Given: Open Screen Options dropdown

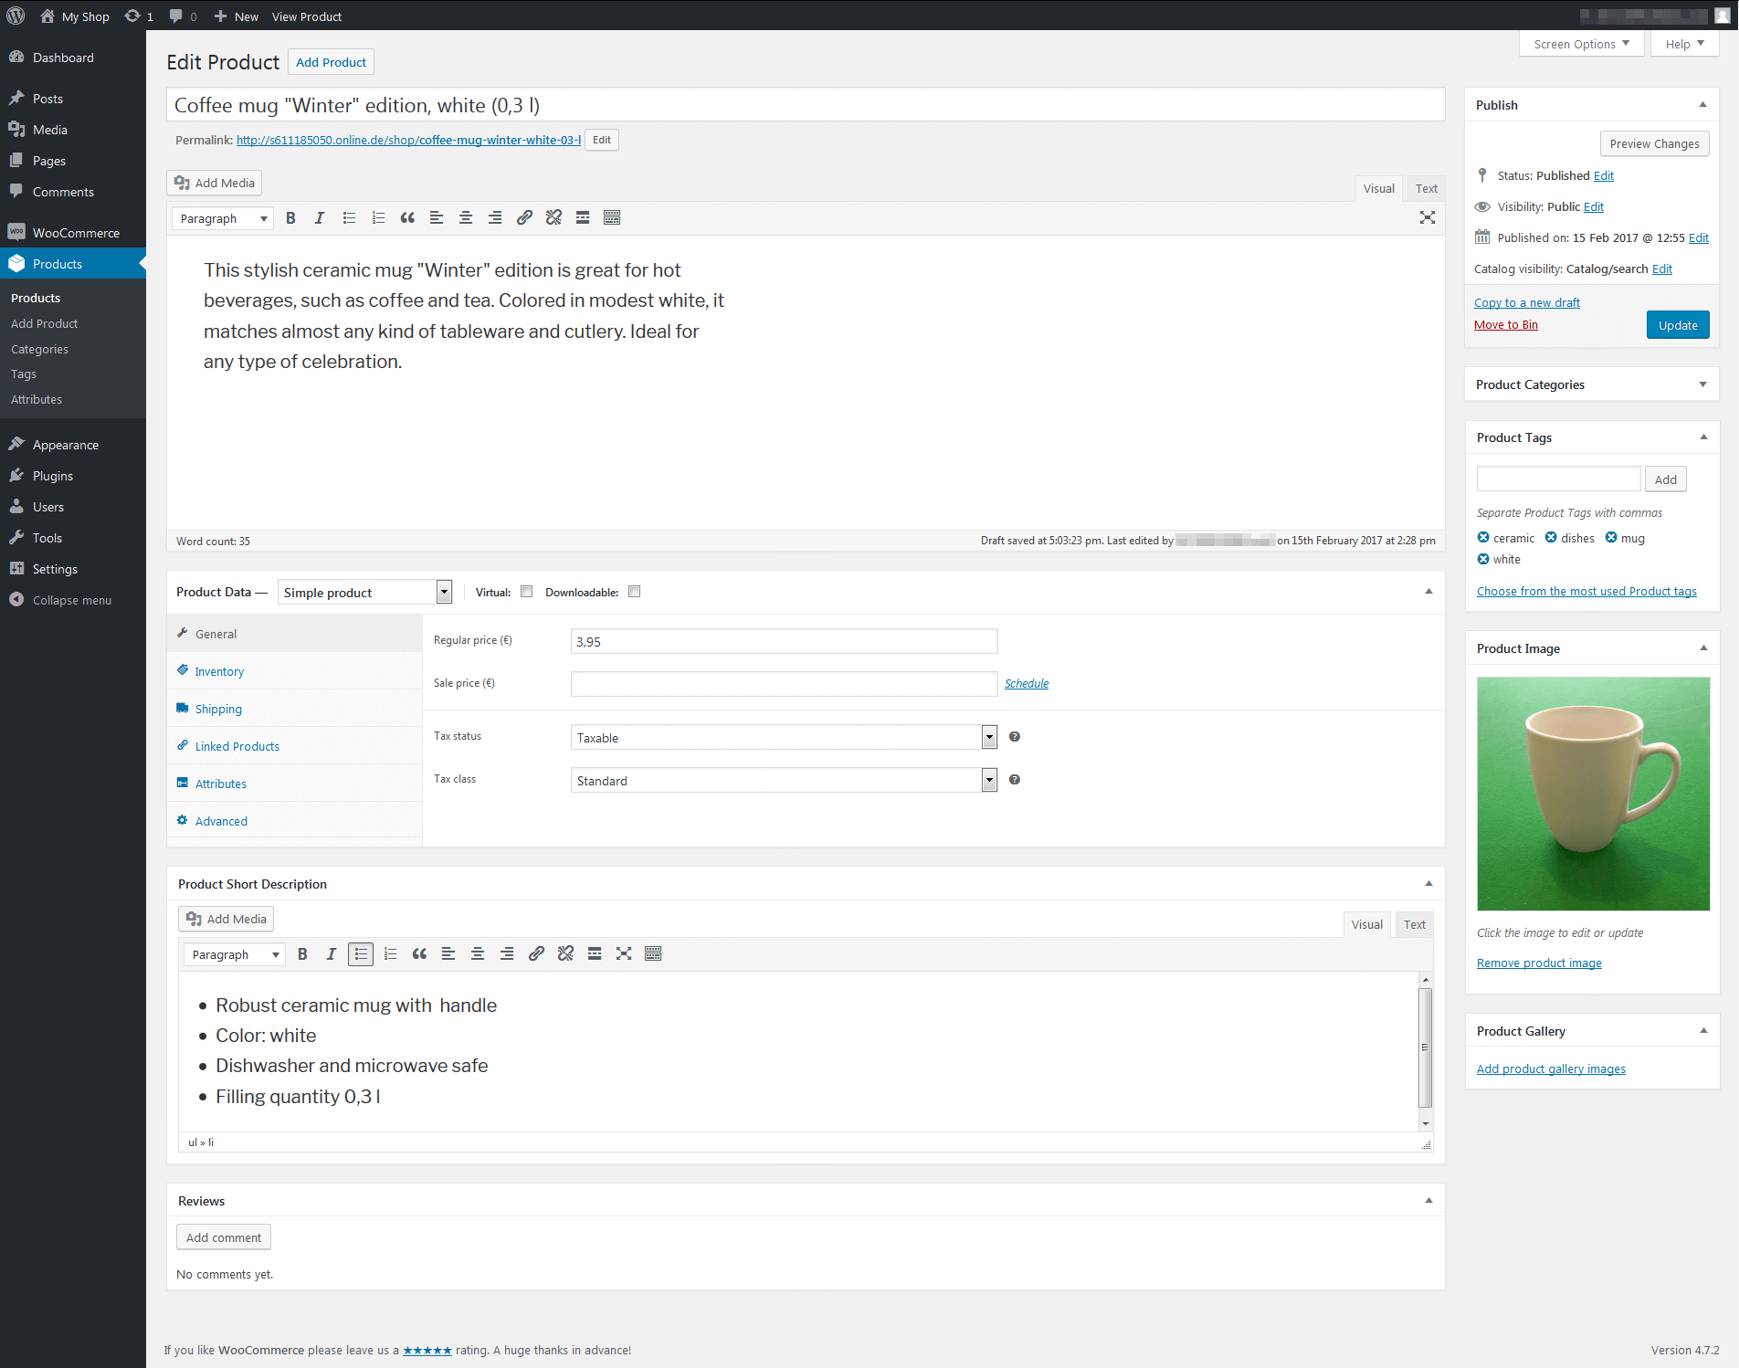Looking at the screenshot, I should point(1582,44).
